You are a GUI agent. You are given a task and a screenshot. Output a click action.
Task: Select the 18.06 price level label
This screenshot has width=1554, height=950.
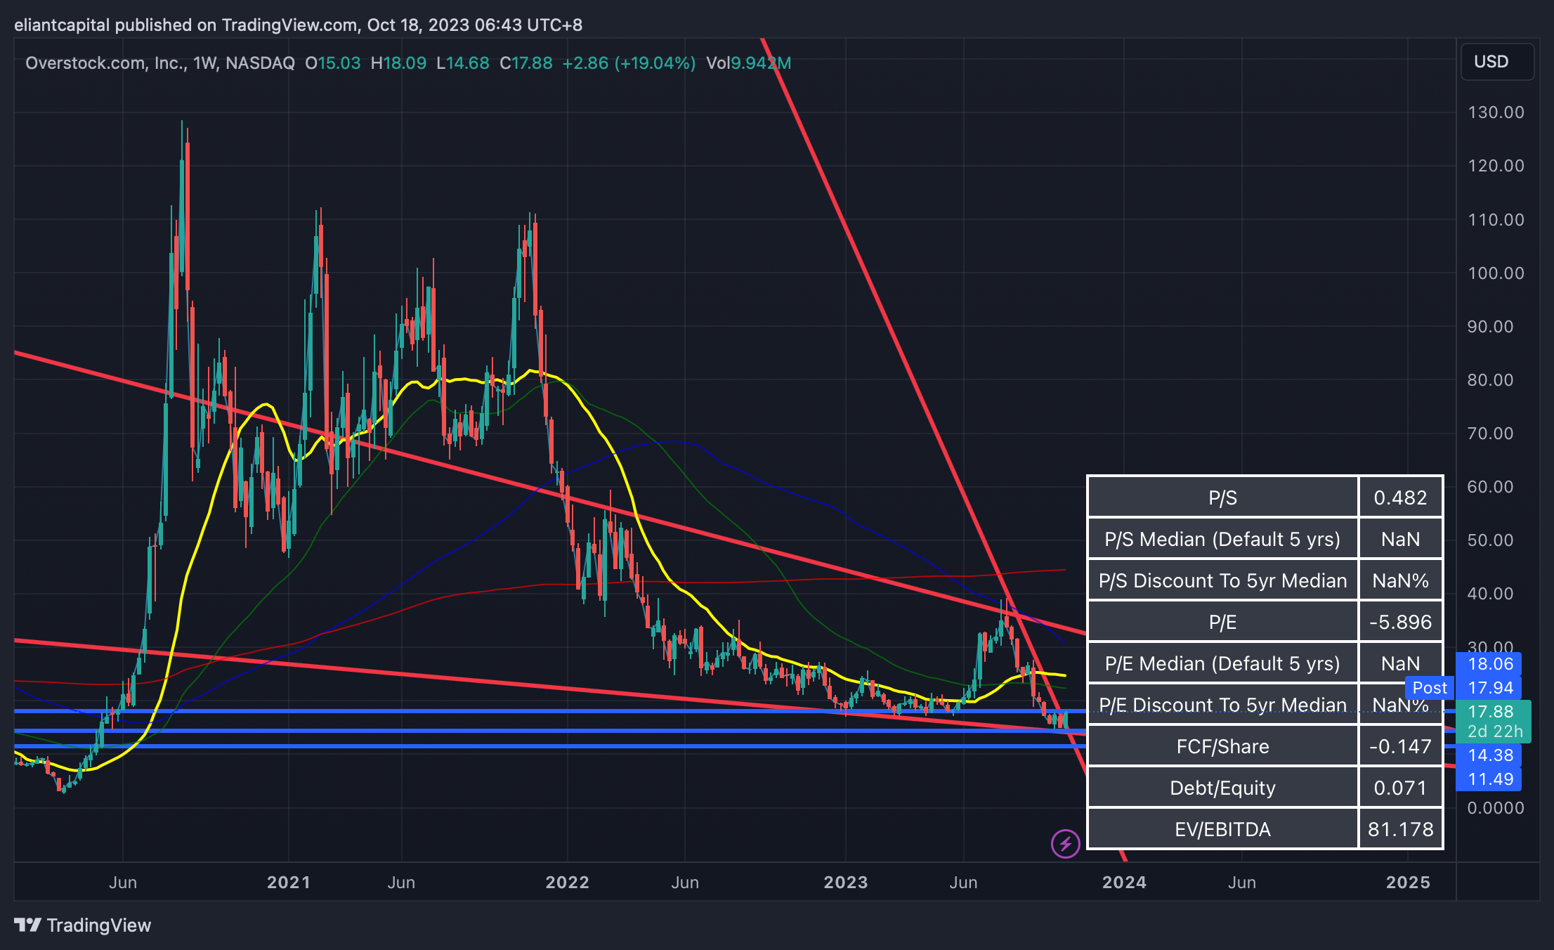[x=1490, y=664]
